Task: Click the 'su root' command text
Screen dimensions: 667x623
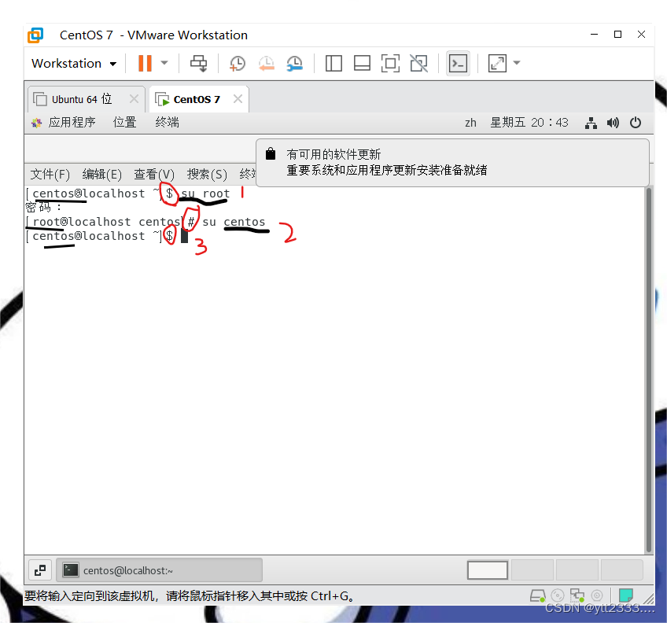Action: [x=205, y=194]
